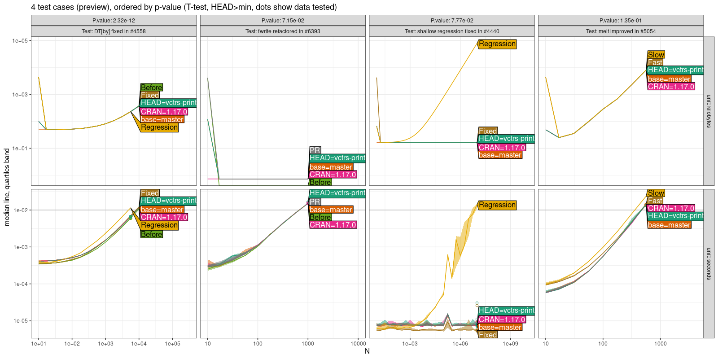Click the '1e+09' x-axis tick label
Viewport: 718px width, 359px height.
(x=510, y=344)
